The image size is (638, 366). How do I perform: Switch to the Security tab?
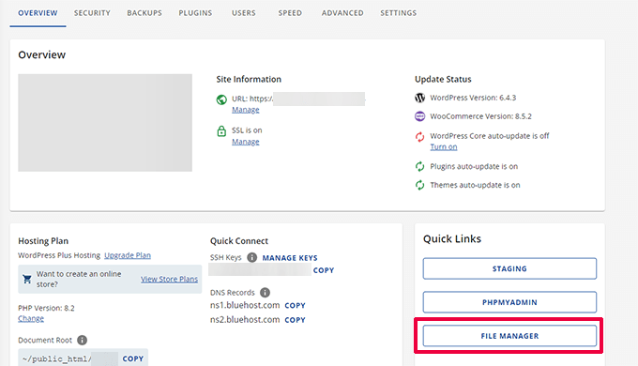point(92,13)
